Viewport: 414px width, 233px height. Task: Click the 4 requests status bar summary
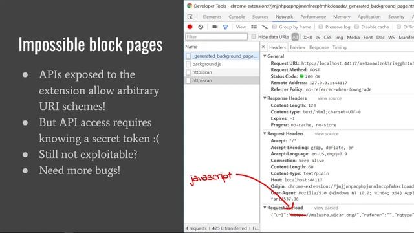coord(196,228)
